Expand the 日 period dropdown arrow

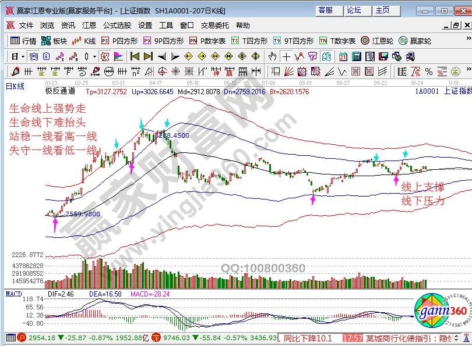click(x=23, y=56)
